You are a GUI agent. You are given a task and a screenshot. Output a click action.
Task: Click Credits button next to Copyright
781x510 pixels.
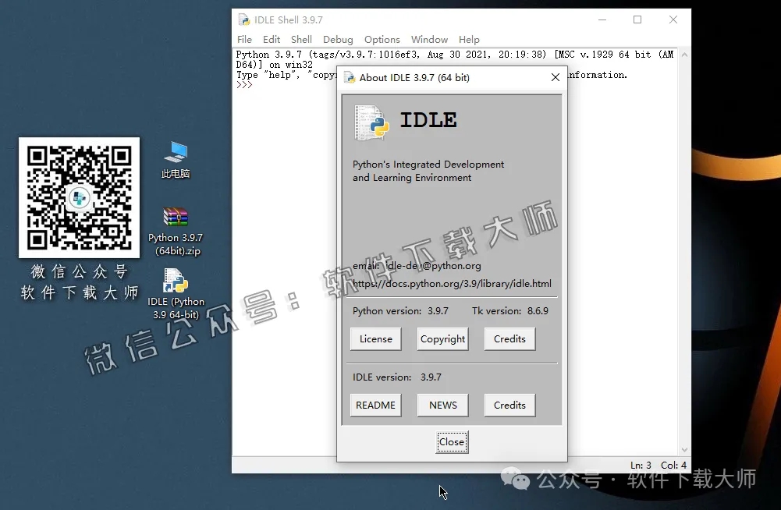(509, 339)
